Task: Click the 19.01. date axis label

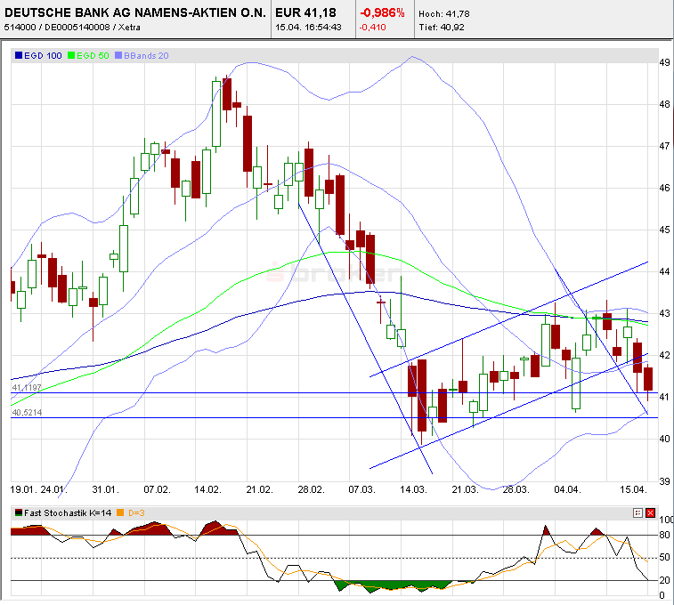Action: pyautogui.click(x=23, y=489)
